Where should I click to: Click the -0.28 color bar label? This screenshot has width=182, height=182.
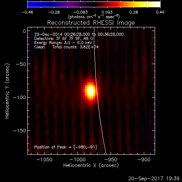pyautogui.click(x=54, y=12)
